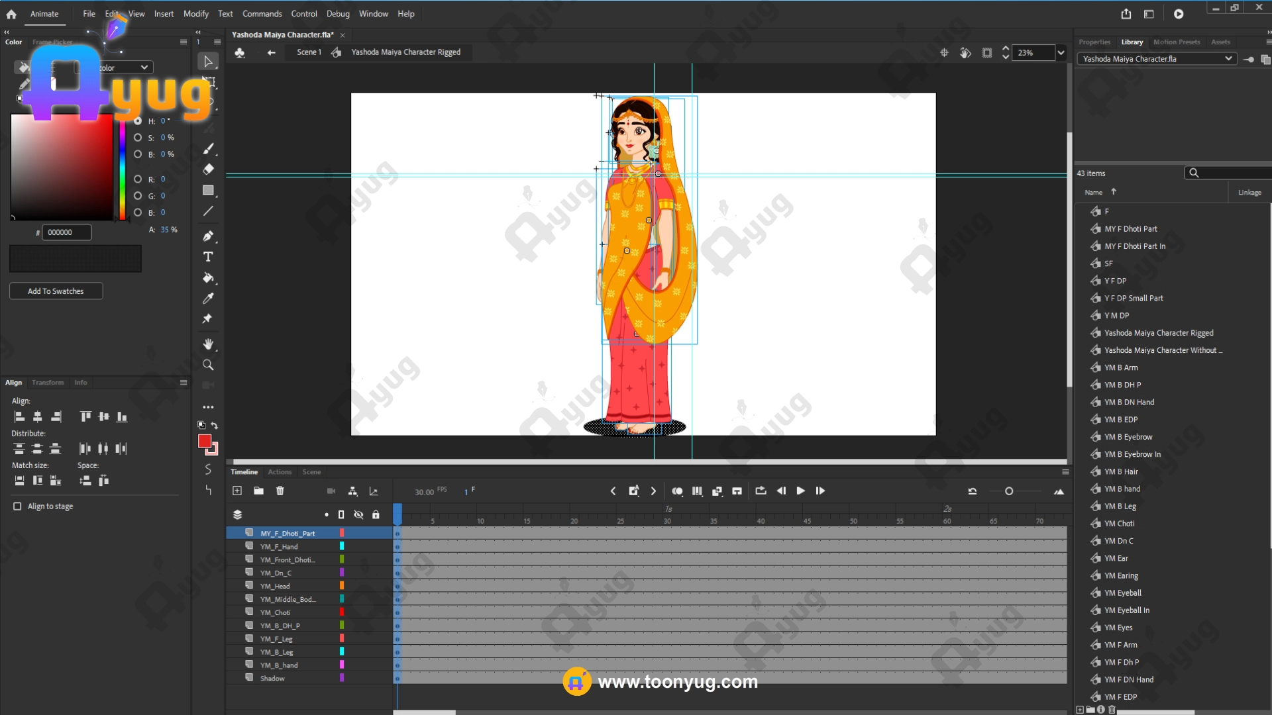Switch to the Properties tab
The width and height of the screenshot is (1272, 715).
pyautogui.click(x=1094, y=42)
